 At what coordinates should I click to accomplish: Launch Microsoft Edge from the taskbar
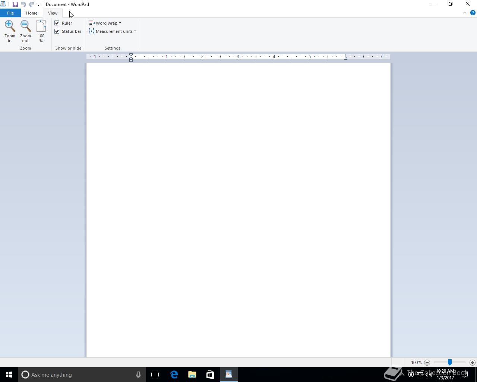(x=174, y=375)
